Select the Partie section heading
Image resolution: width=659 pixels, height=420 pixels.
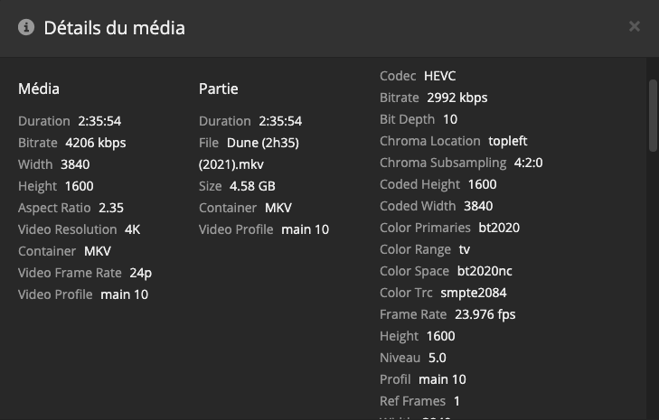tap(219, 89)
